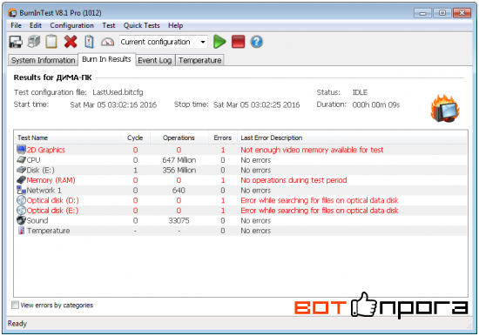Viewport: 479px width, 336px height.
Task: Click the 356 Million operations value
Action: pyautogui.click(x=179, y=170)
